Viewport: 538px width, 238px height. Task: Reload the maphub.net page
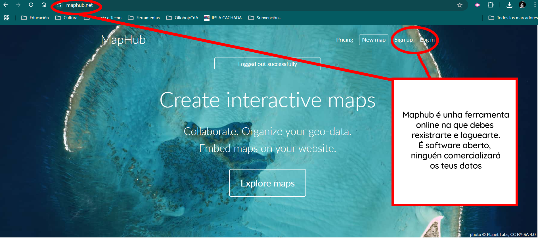(x=31, y=5)
